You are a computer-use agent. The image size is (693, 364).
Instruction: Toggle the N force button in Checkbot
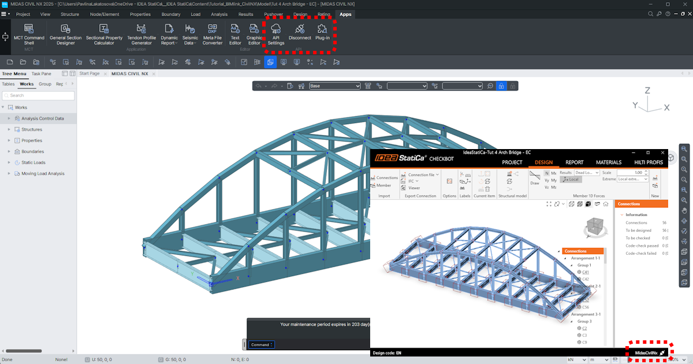tap(547, 173)
